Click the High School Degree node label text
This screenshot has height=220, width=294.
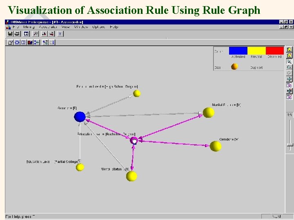tap(107, 86)
